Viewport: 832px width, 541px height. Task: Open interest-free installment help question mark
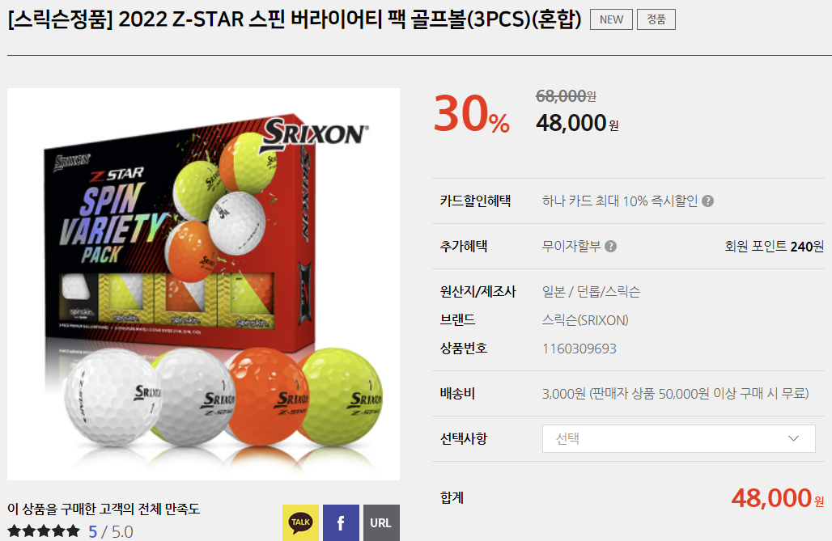611,246
